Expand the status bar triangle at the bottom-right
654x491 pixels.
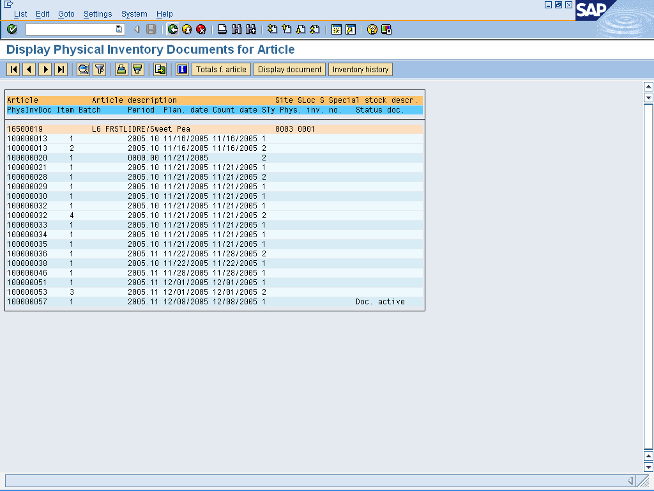(630, 481)
